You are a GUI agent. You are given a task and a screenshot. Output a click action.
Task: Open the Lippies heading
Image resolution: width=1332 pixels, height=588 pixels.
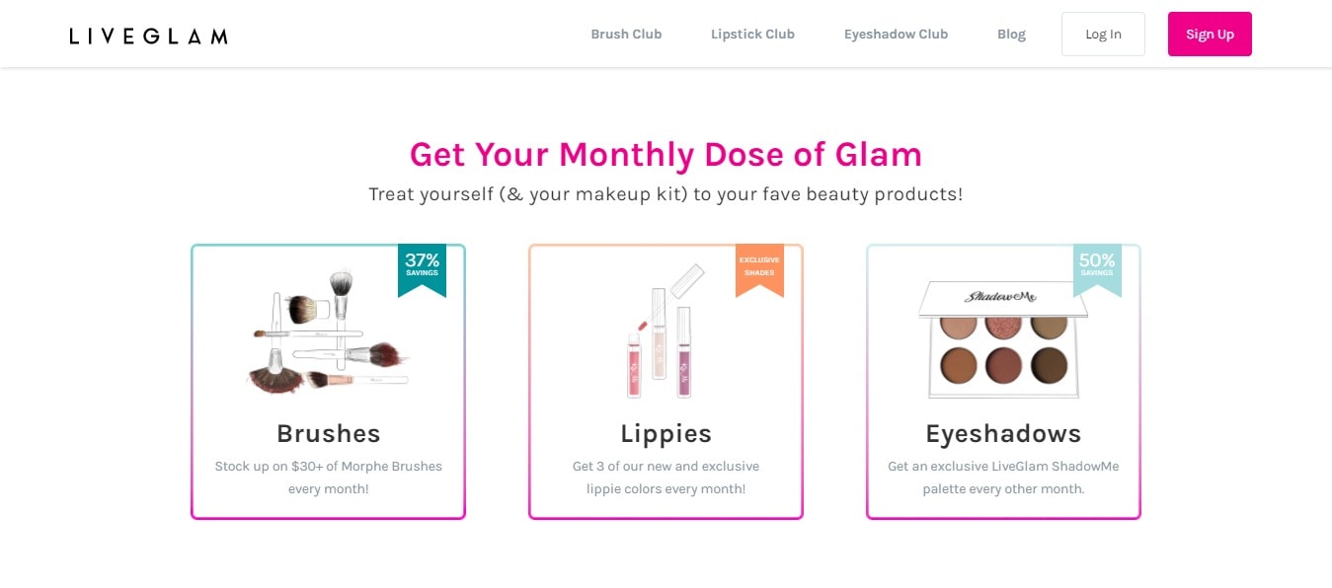[x=666, y=433]
